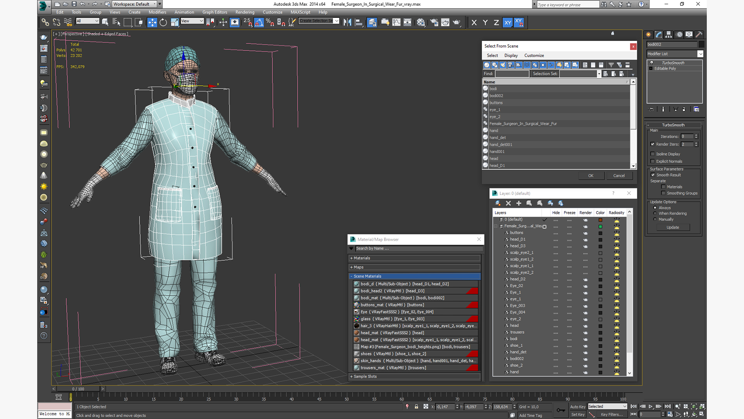Screen dimensions: 744x419
Task: Open the Curve Editor icon
Action: [396, 23]
